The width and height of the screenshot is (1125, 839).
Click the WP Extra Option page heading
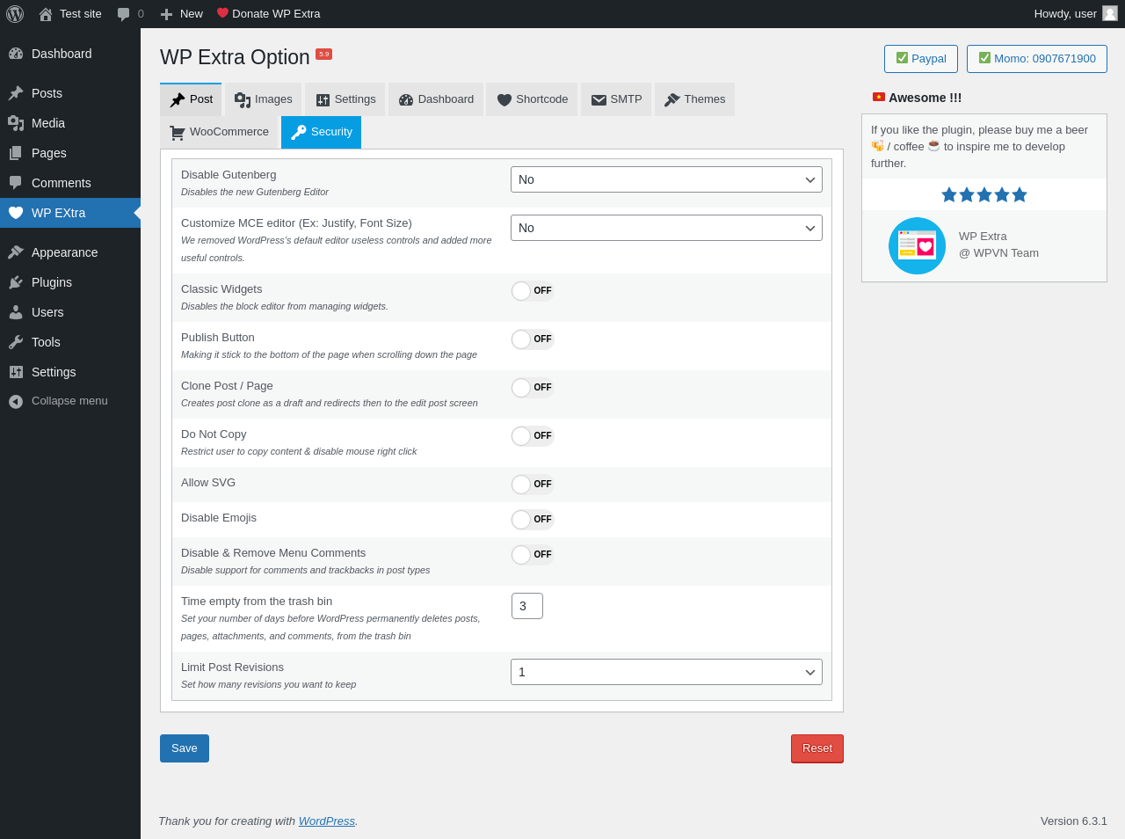(235, 57)
